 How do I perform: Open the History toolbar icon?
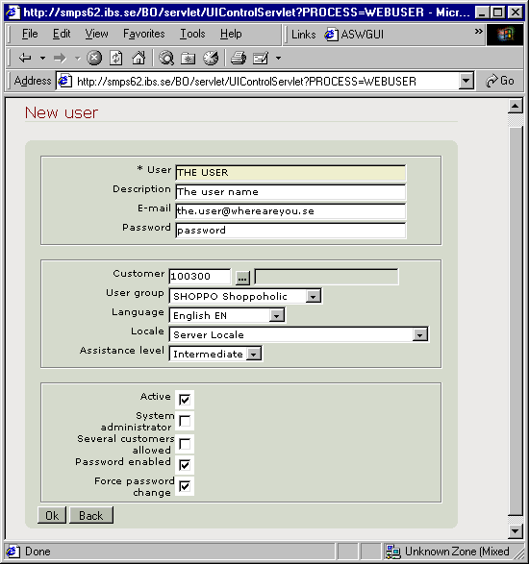coord(211,58)
